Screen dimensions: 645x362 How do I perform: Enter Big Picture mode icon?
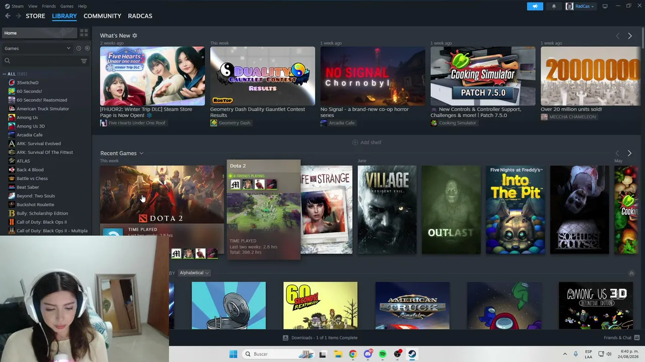(605, 6)
